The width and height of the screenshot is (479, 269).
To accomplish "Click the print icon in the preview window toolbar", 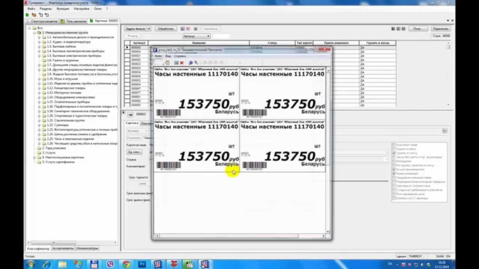I will [167, 63].
